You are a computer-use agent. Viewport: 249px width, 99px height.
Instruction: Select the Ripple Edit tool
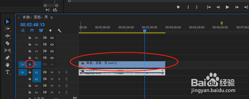pos(8,36)
